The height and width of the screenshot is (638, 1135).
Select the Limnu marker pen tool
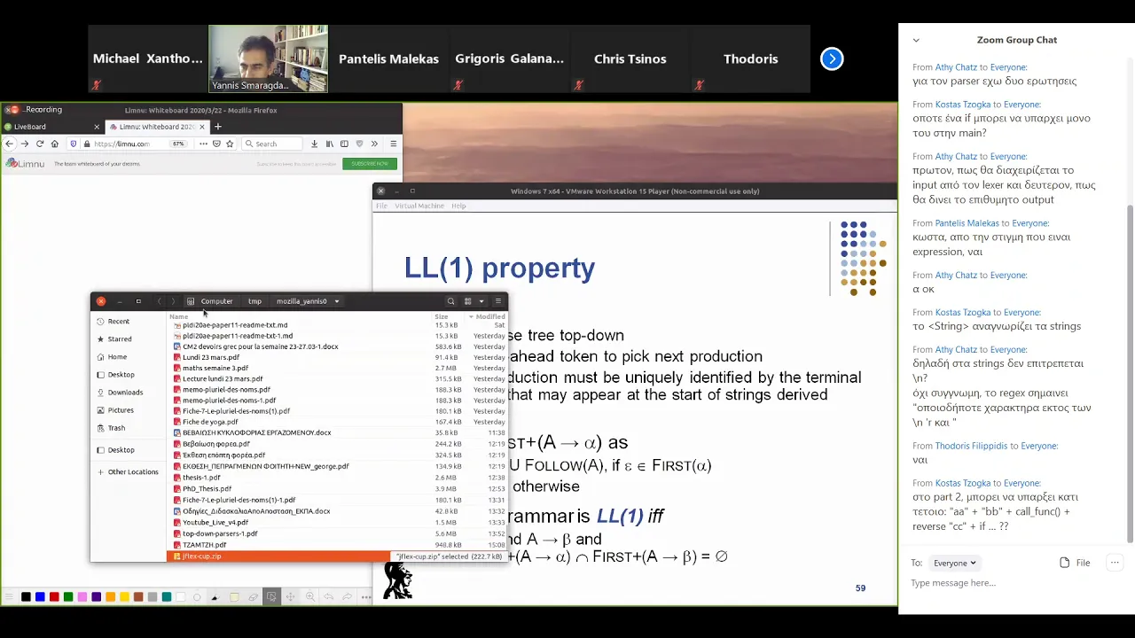[214, 597]
